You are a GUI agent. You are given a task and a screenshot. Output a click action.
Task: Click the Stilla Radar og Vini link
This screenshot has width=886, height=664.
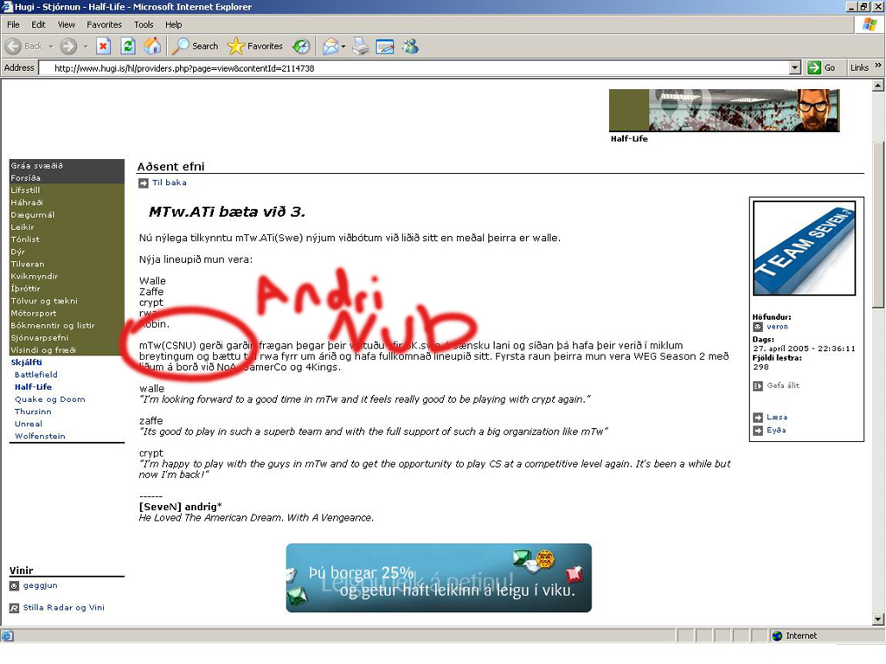63,608
